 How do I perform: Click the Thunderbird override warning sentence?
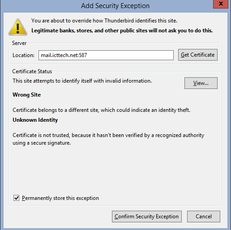(104, 21)
